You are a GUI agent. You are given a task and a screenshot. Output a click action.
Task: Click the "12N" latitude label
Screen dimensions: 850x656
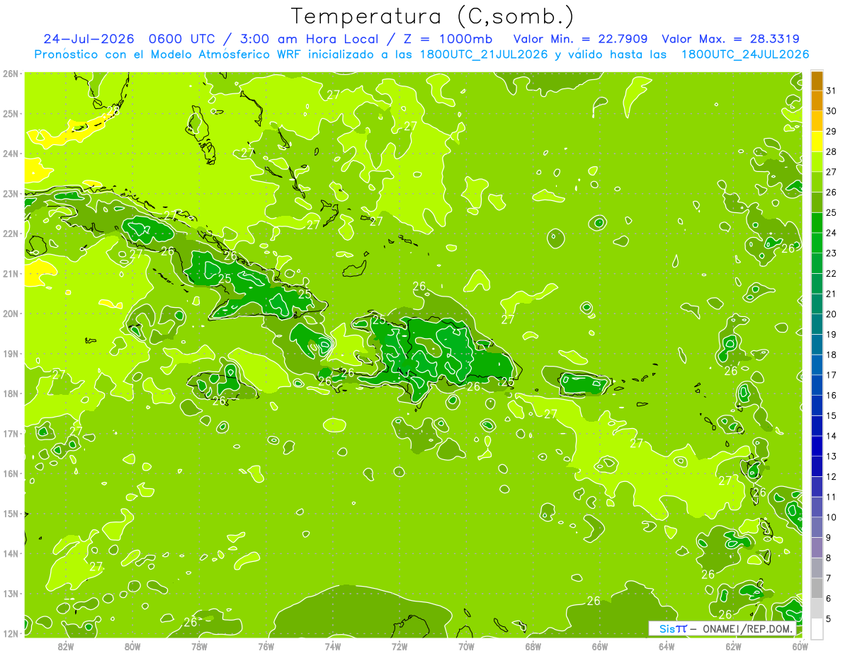pyautogui.click(x=10, y=633)
